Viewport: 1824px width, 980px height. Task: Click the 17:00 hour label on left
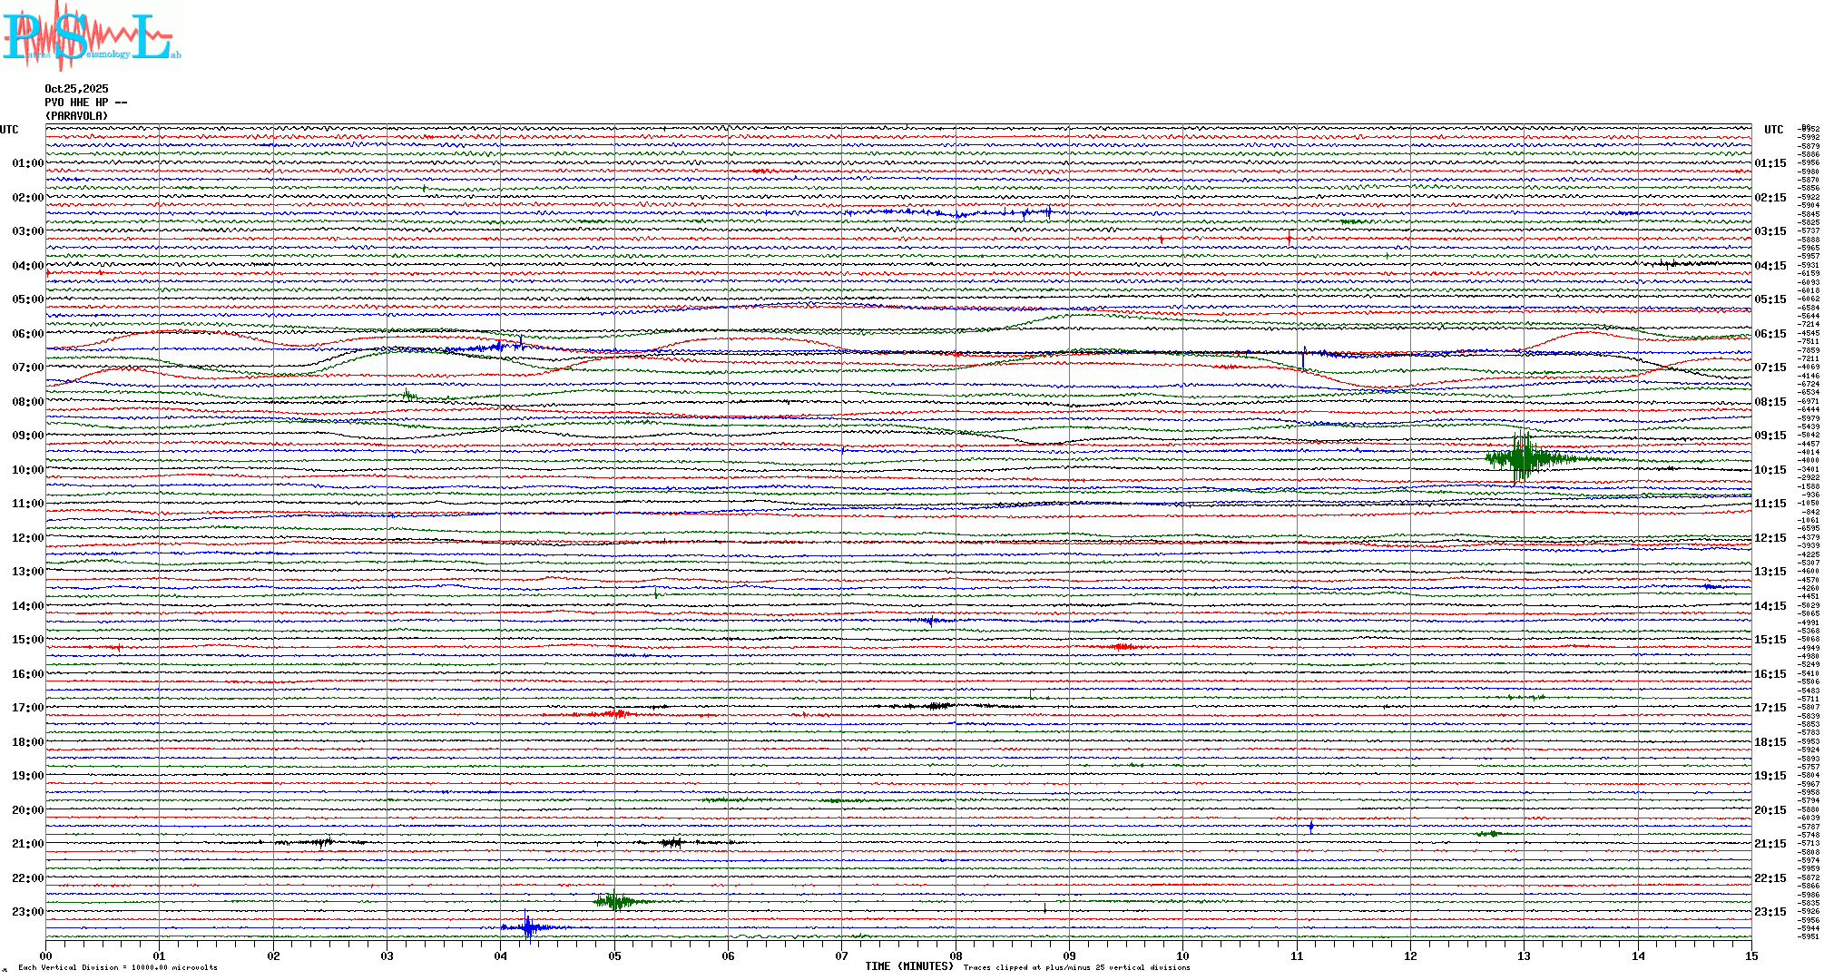point(27,708)
